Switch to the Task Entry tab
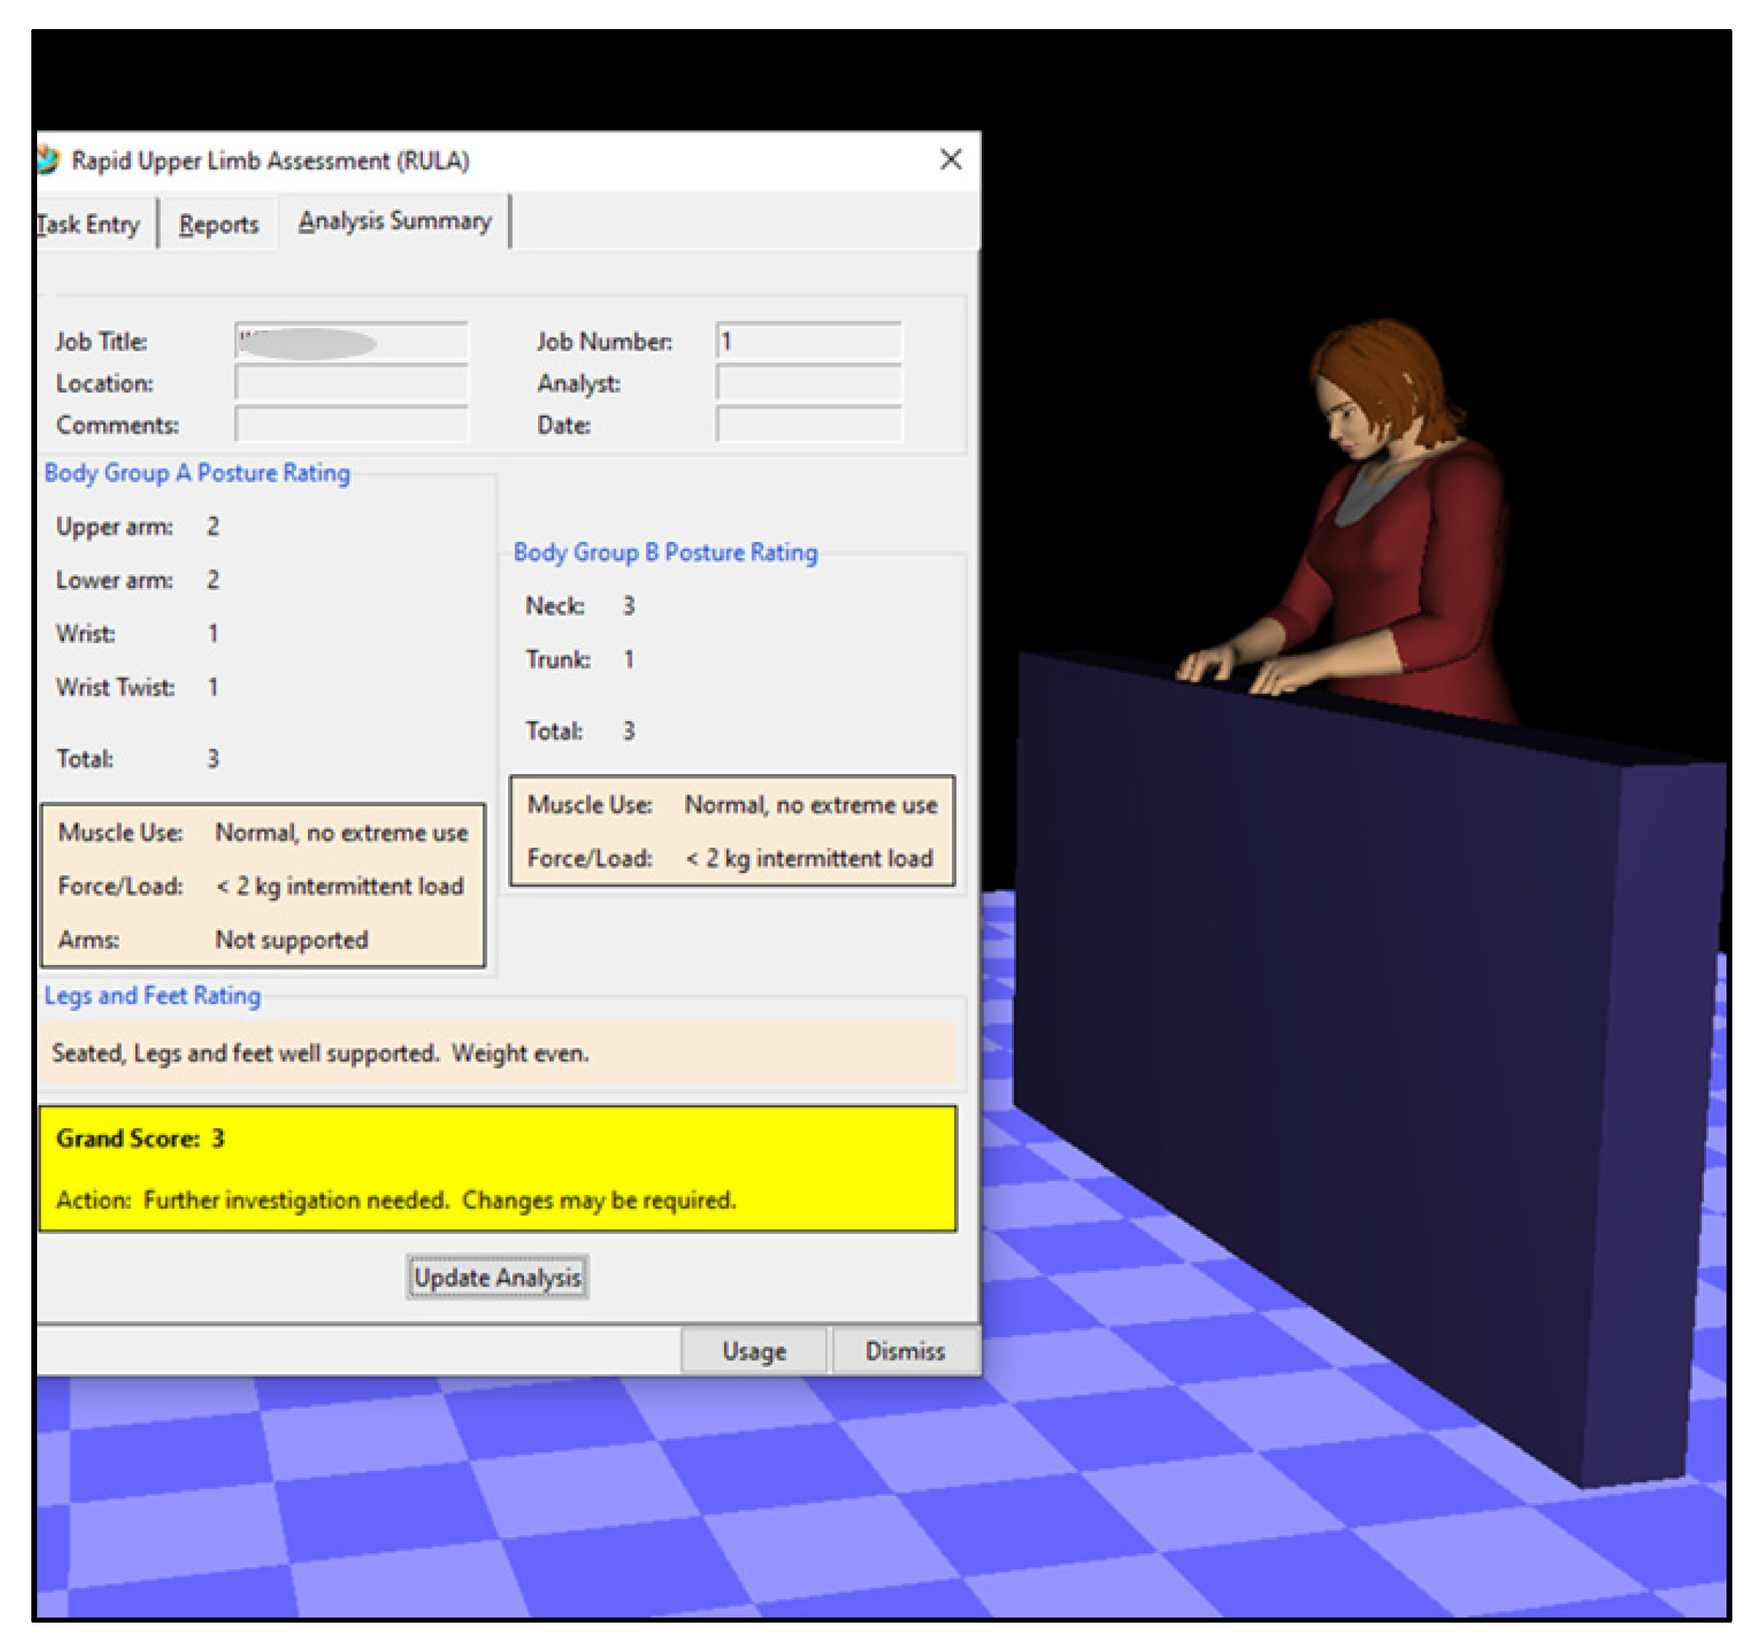Screen dimensions: 1760x1651 point(89,225)
